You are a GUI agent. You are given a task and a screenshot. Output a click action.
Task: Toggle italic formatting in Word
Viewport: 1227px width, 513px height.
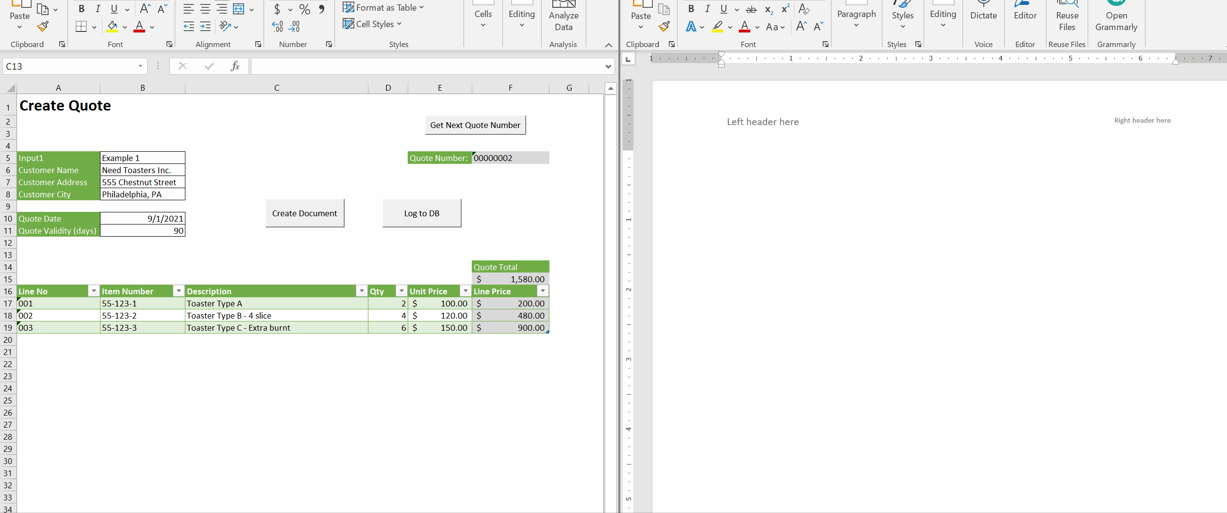pos(707,9)
